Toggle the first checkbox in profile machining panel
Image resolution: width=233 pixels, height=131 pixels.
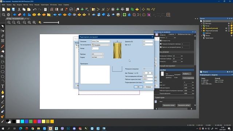tap(161, 40)
